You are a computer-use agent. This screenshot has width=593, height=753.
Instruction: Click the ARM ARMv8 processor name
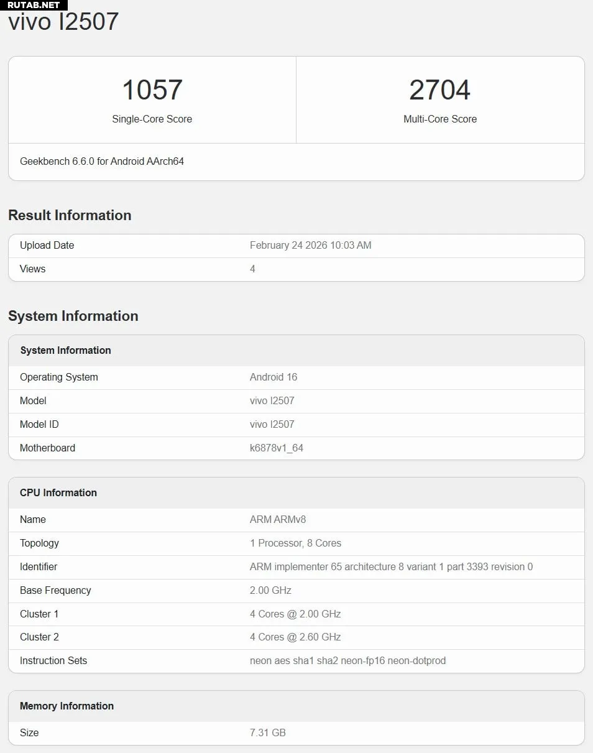(x=278, y=520)
